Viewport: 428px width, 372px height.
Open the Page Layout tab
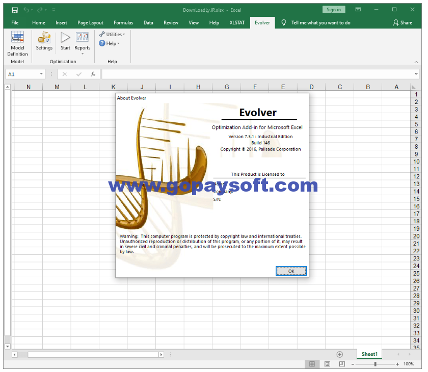[x=90, y=22]
